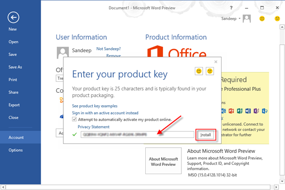
Task: Click the smiley feedback icon in dialog
Action: (199, 71)
